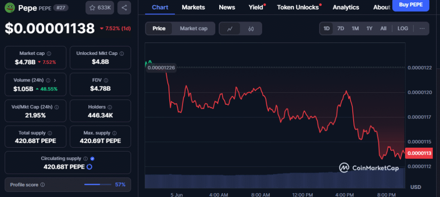Click the Pepe frog logo icon
This screenshot has width=440, height=197.
pyautogui.click(x=10, y=8)
